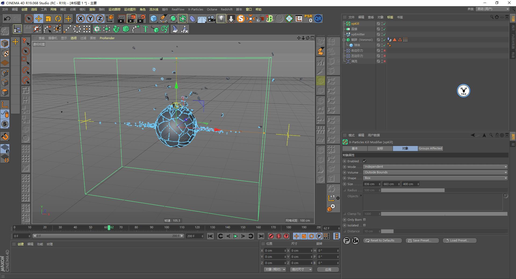
Task: Add a Cube primitive object
Action: (153, 19)
